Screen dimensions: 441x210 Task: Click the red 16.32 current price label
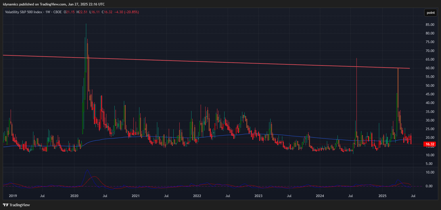[430, 144]
